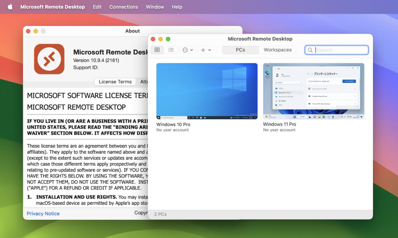Open the ellipsis options menu in the toolbar
Screen dimensions: 398x238
tap(185, 50)
